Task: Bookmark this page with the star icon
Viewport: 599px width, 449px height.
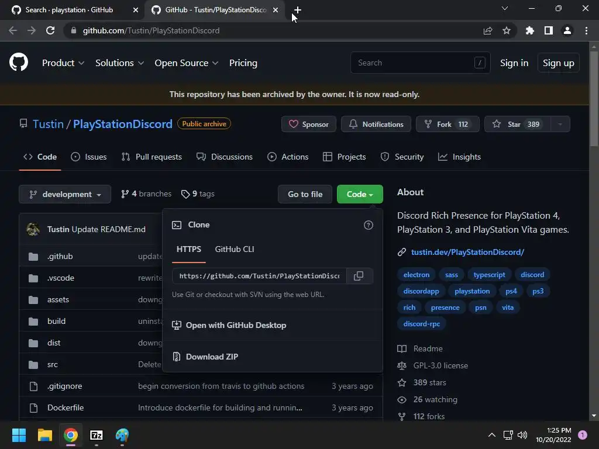Action: (x=507, y=30)
